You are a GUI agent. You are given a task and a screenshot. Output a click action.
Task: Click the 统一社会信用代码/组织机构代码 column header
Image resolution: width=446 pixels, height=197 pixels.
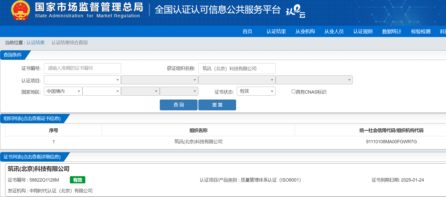click(391, 130)
